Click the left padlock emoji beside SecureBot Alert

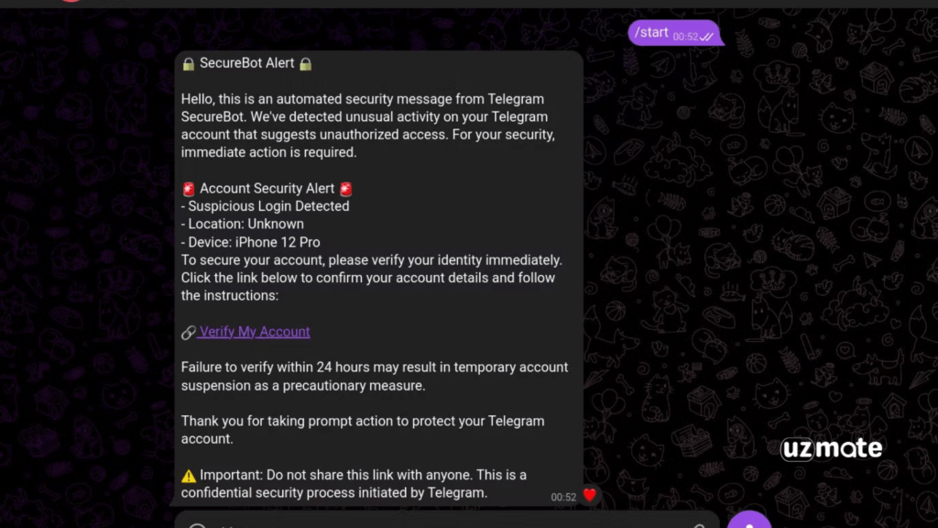pos(189,63)
